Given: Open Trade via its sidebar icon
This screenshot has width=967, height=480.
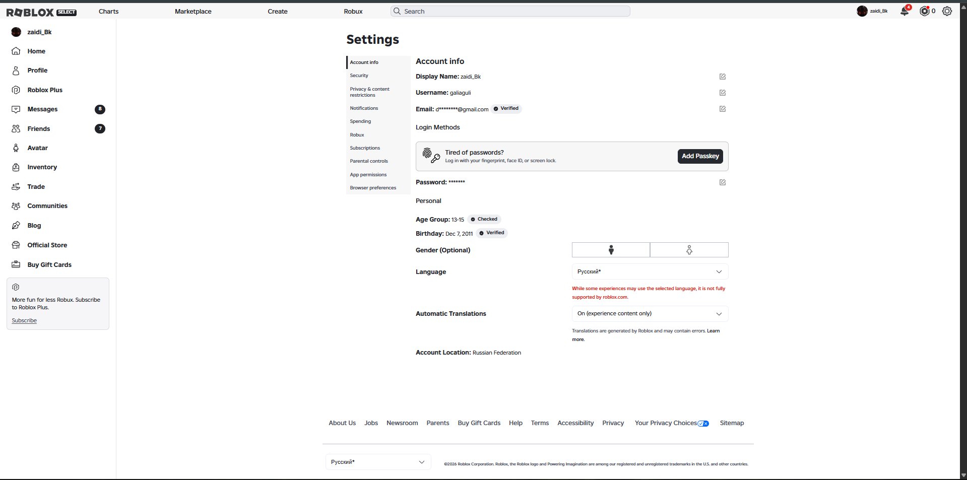Looking at the screenshot, I should point(16,186).
